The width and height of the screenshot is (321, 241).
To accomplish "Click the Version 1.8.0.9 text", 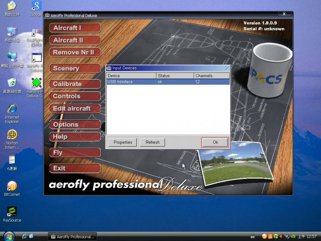I will pos(260,23).
